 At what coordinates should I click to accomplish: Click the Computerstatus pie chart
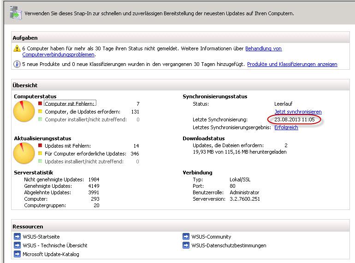[x=24, y=111]
